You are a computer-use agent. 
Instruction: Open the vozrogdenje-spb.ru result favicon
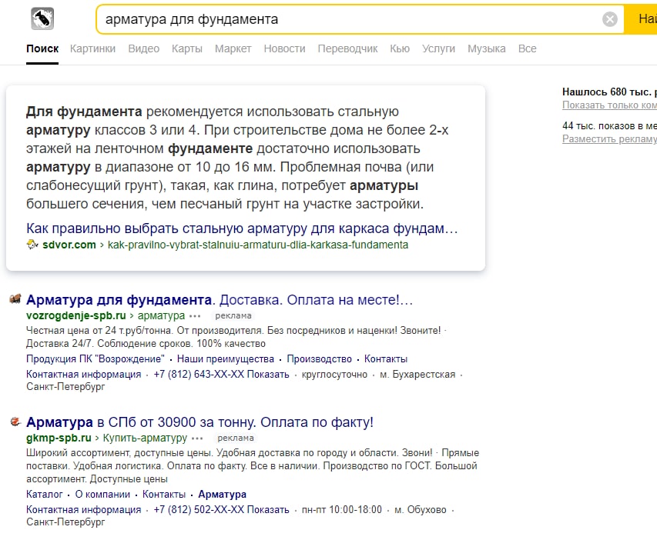[x=15, y=299]
